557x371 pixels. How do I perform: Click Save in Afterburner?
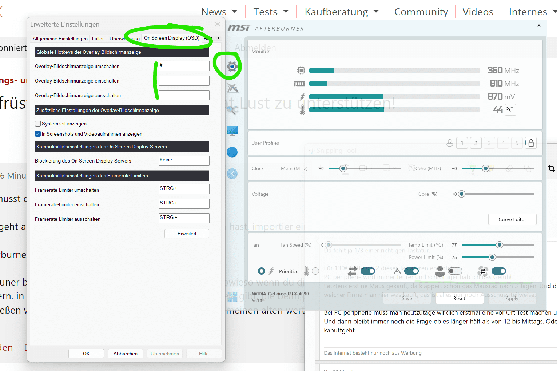coord(407,298)
